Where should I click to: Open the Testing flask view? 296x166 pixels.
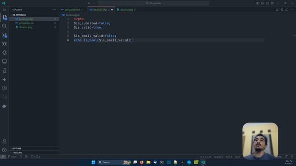click(5, 71)
